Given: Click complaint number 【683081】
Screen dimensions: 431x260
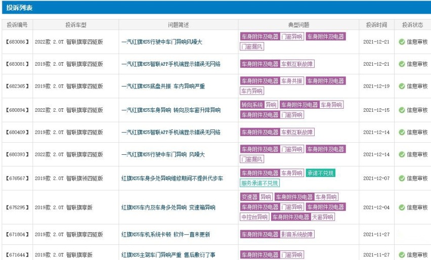Looking at the screenshot, I should [17, 64].
